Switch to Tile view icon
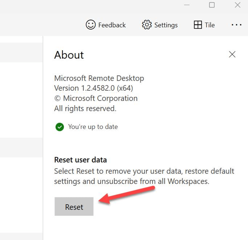 [198, 25]
